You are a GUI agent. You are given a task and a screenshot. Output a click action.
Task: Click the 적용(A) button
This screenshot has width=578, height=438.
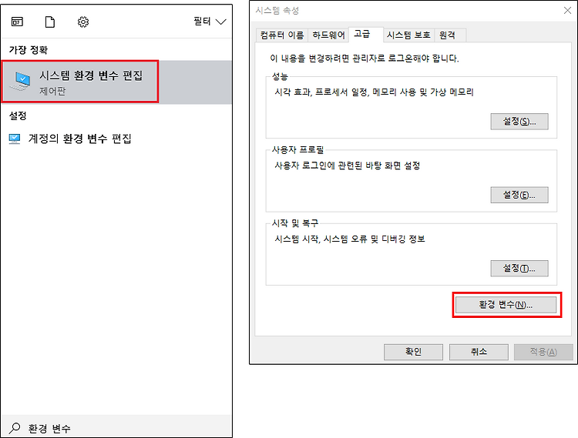coord(543,352)
